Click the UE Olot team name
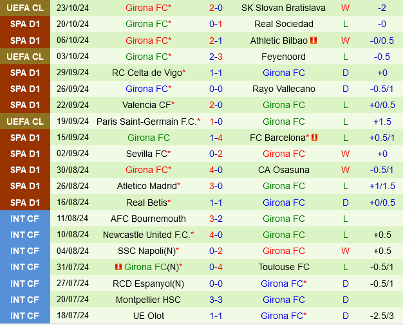 [148, 316]
